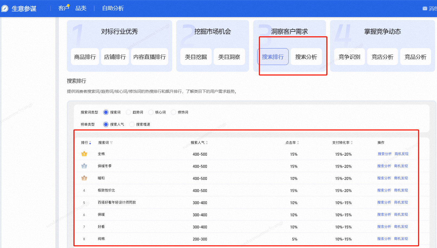Viewport: 437px width, 248px height.
Task: Sort by 点击率 column arrows
Action: (x=298, y=143)
